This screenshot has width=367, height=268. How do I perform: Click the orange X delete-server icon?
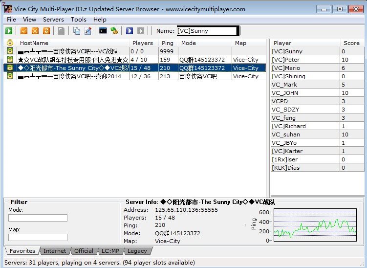pos(35,31)
